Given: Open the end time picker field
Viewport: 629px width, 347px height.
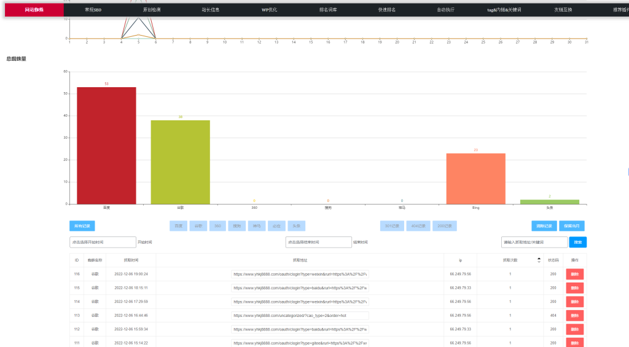Looking at the screenshot, I should [x=319, y=243].
